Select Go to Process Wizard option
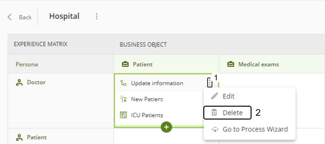Screen dimensions: 325x144 255,129
